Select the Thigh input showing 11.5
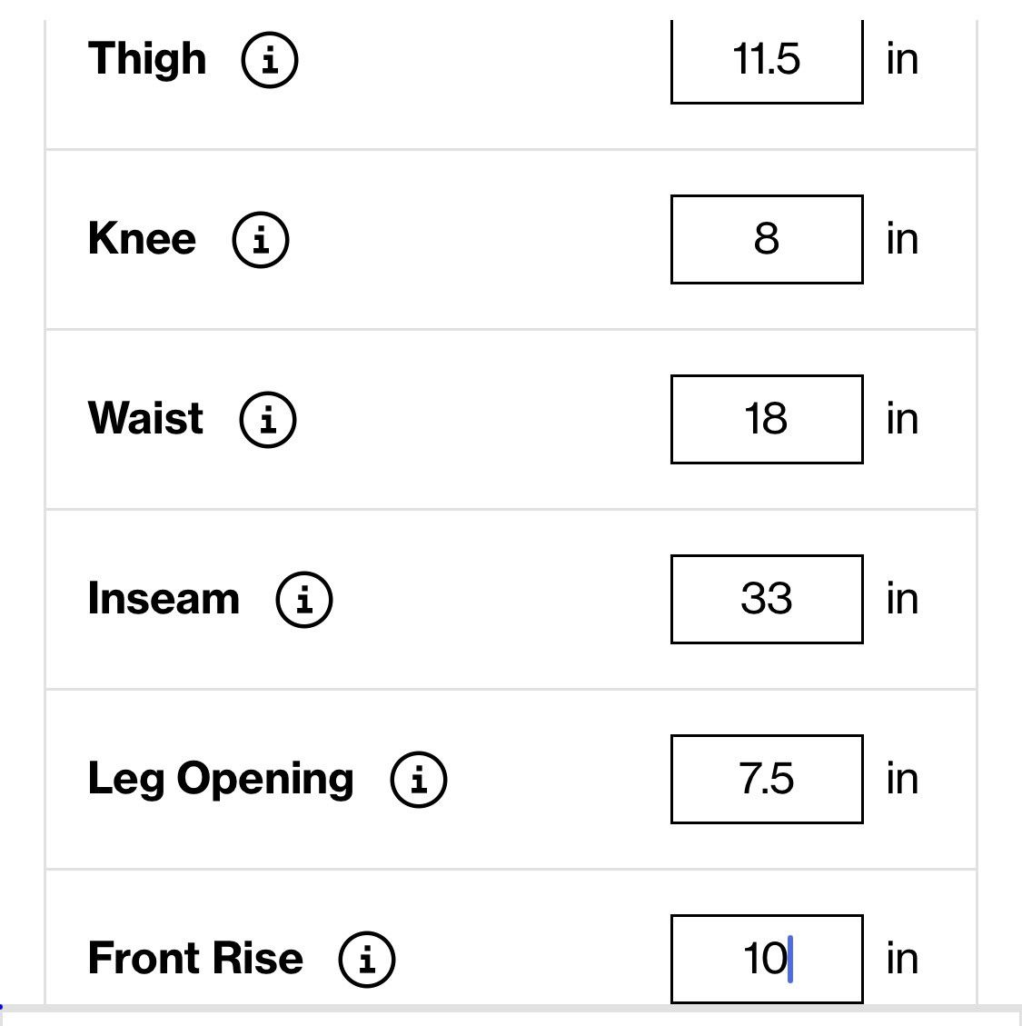This screenshot has height=1026, width=1022. 767,61
